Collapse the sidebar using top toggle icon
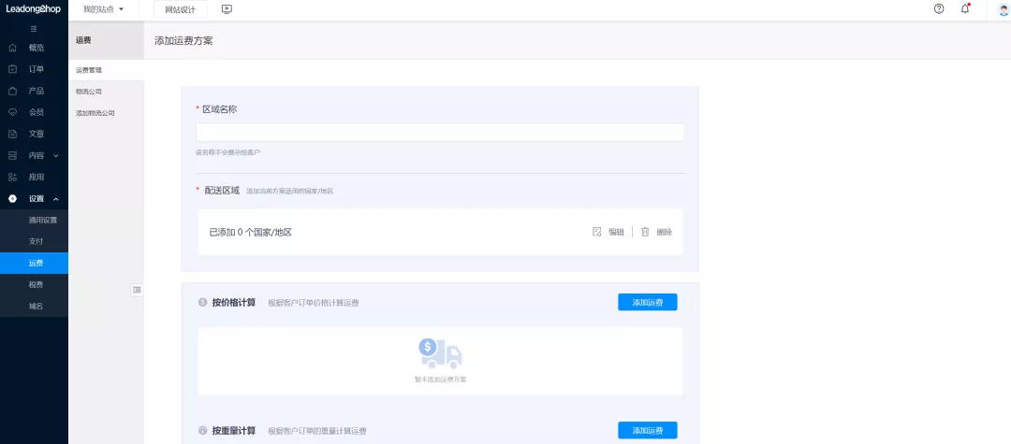The image size is (1011, 444). (34, 28)
